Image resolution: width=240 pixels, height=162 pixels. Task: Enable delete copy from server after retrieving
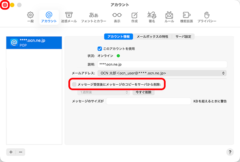[x=74, y=84]
